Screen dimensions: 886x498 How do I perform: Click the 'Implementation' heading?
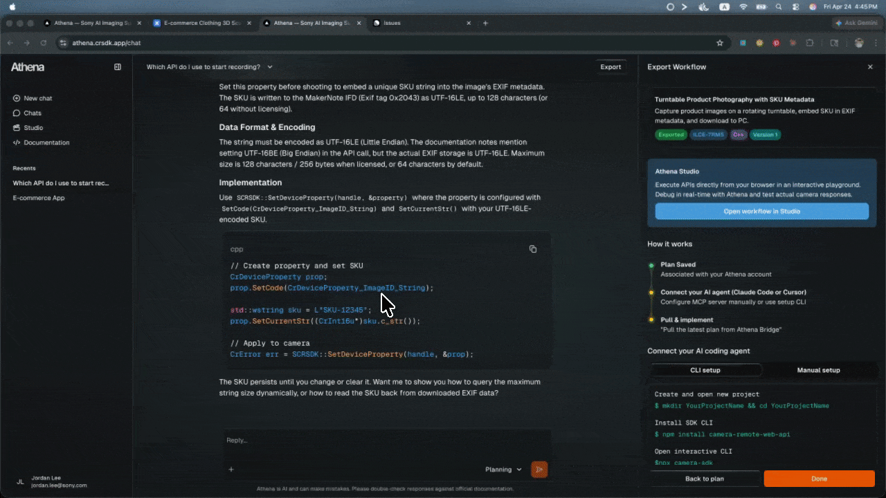pyautogui.click(x=251, y=183)
